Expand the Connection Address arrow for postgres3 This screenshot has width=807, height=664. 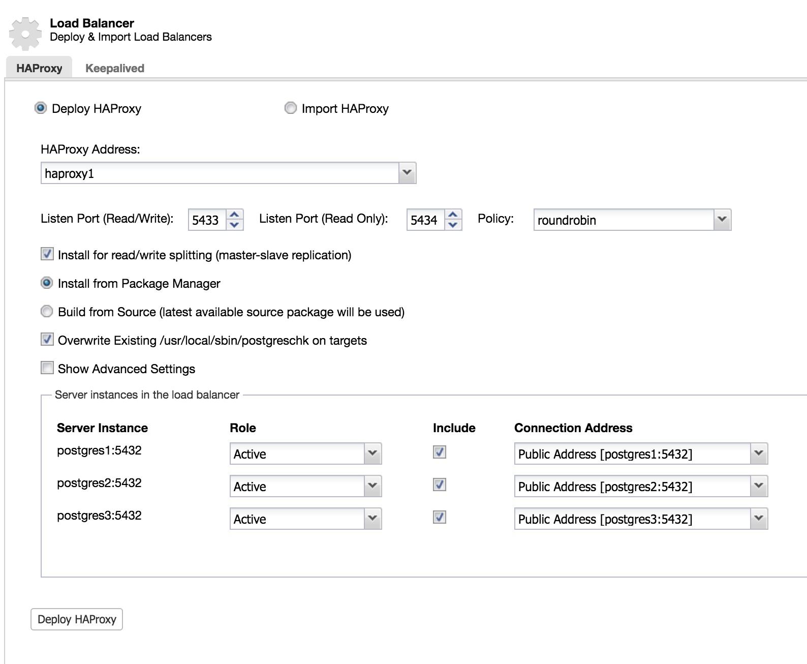point(759,519)
